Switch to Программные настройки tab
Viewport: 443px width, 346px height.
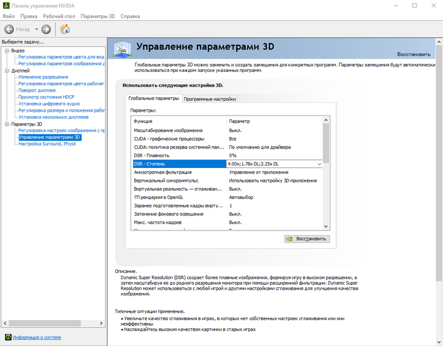[209, 99]
